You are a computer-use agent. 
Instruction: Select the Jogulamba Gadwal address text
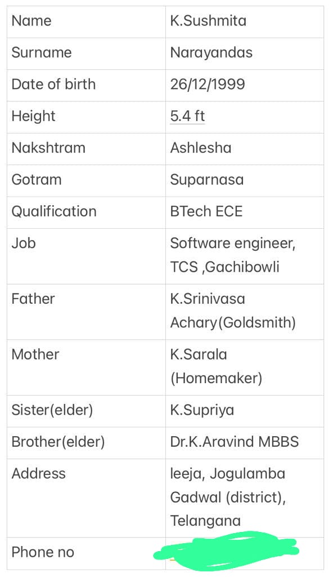click(x=228, y=486)
